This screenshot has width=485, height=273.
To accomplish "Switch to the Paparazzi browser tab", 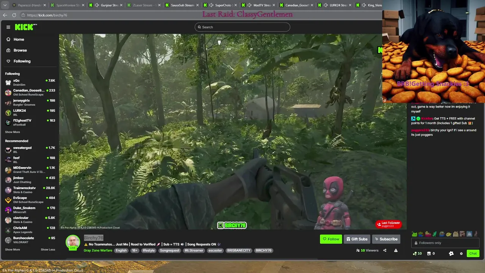I will click(x=30, y=5).
